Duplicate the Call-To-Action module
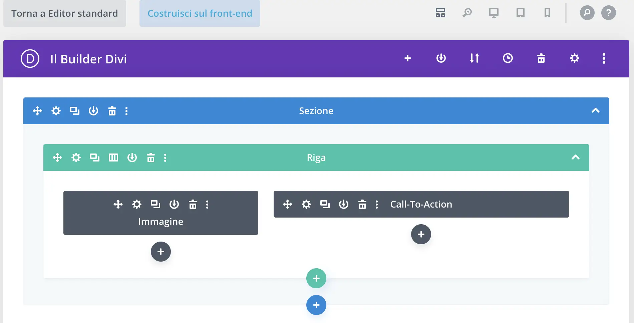Screen dimensions: 634x323 [325, 204]
